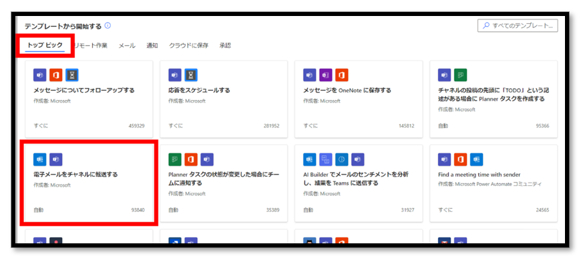Click the info icon beside テンプレートから開始する
The height and width of the screenshot is (260, 581).
108,26
